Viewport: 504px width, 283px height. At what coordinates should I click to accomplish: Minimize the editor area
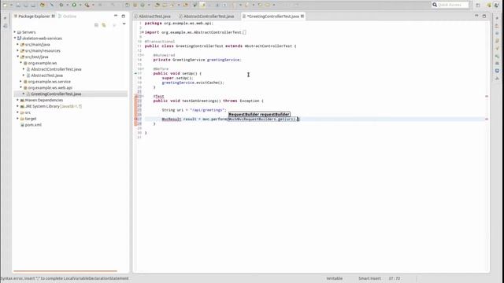(x=476, y=16)
